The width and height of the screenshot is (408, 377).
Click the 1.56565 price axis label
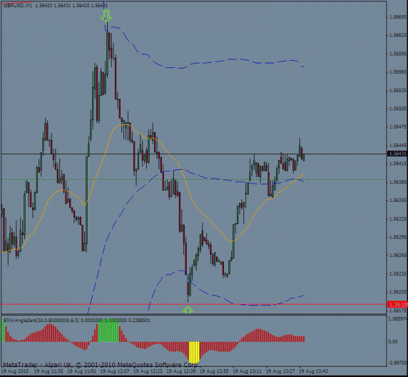[398, 72]
